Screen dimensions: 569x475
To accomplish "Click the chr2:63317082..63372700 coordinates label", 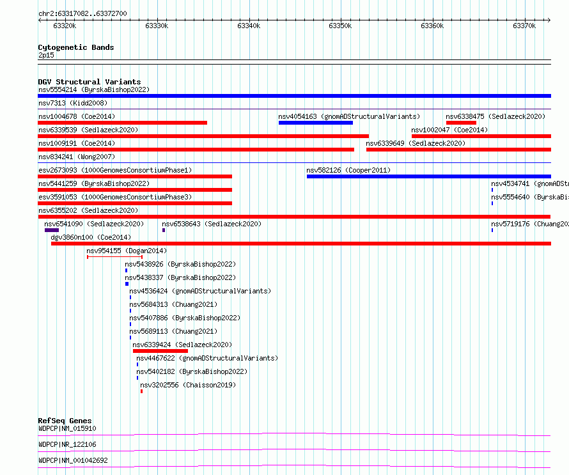I will tap(82, 13).
